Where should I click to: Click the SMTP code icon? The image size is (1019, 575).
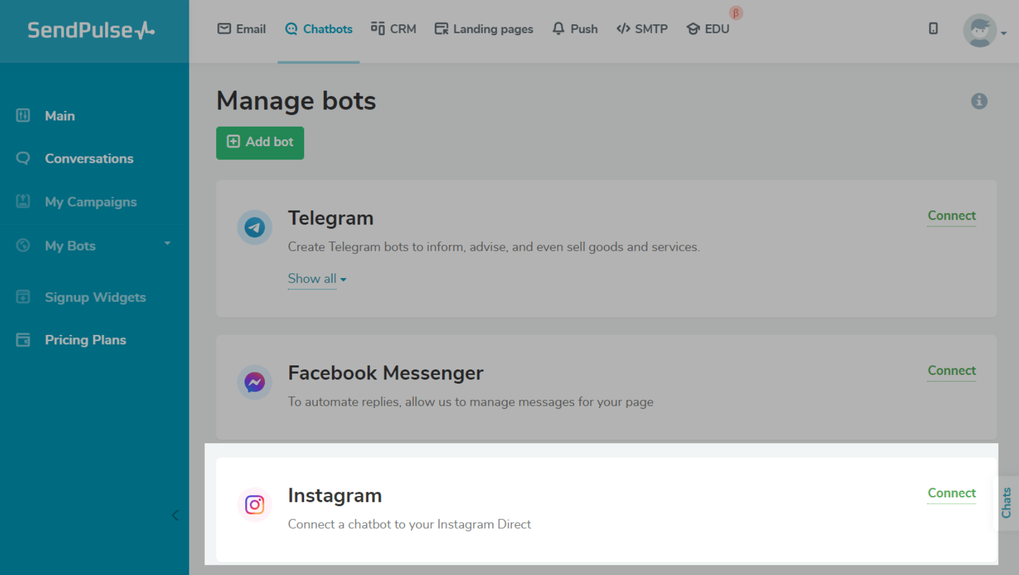coord(623,29)
